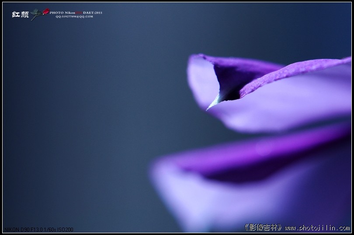Click the DAET:2011 date text
The height and width of the screenshot is (235, 354).
click(93, 13)
